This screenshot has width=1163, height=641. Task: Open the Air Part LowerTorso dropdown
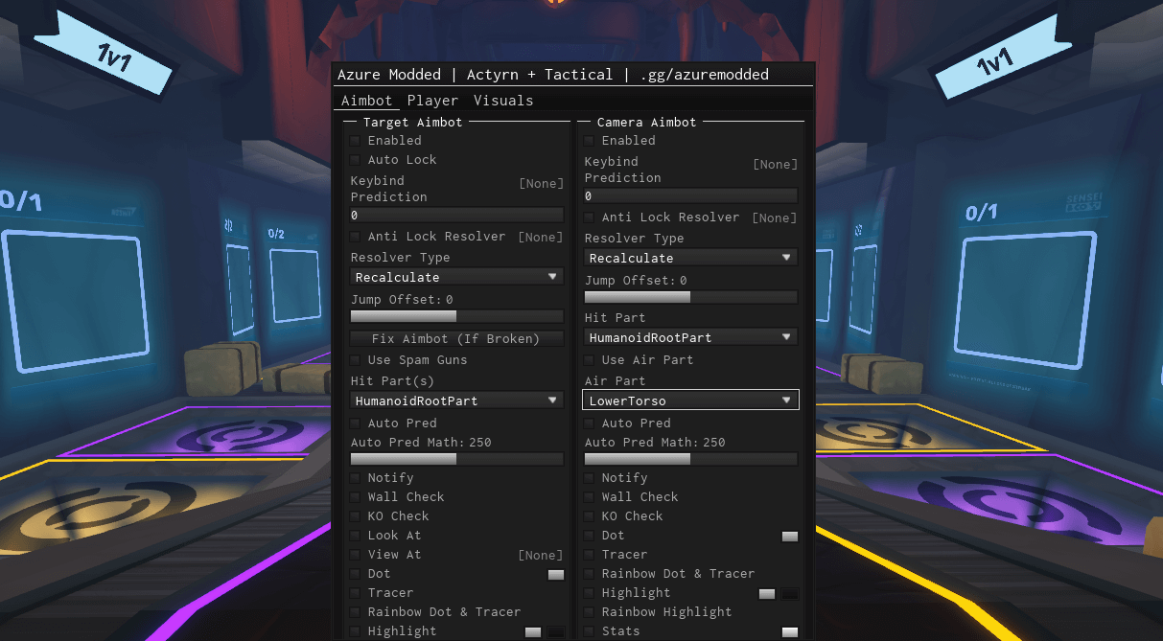(690, 401)
